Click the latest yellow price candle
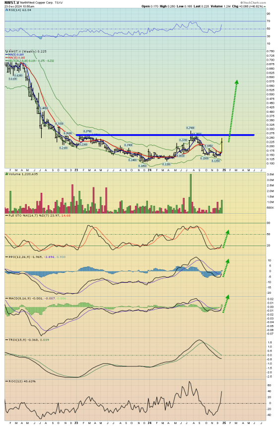 click(222, 145)
